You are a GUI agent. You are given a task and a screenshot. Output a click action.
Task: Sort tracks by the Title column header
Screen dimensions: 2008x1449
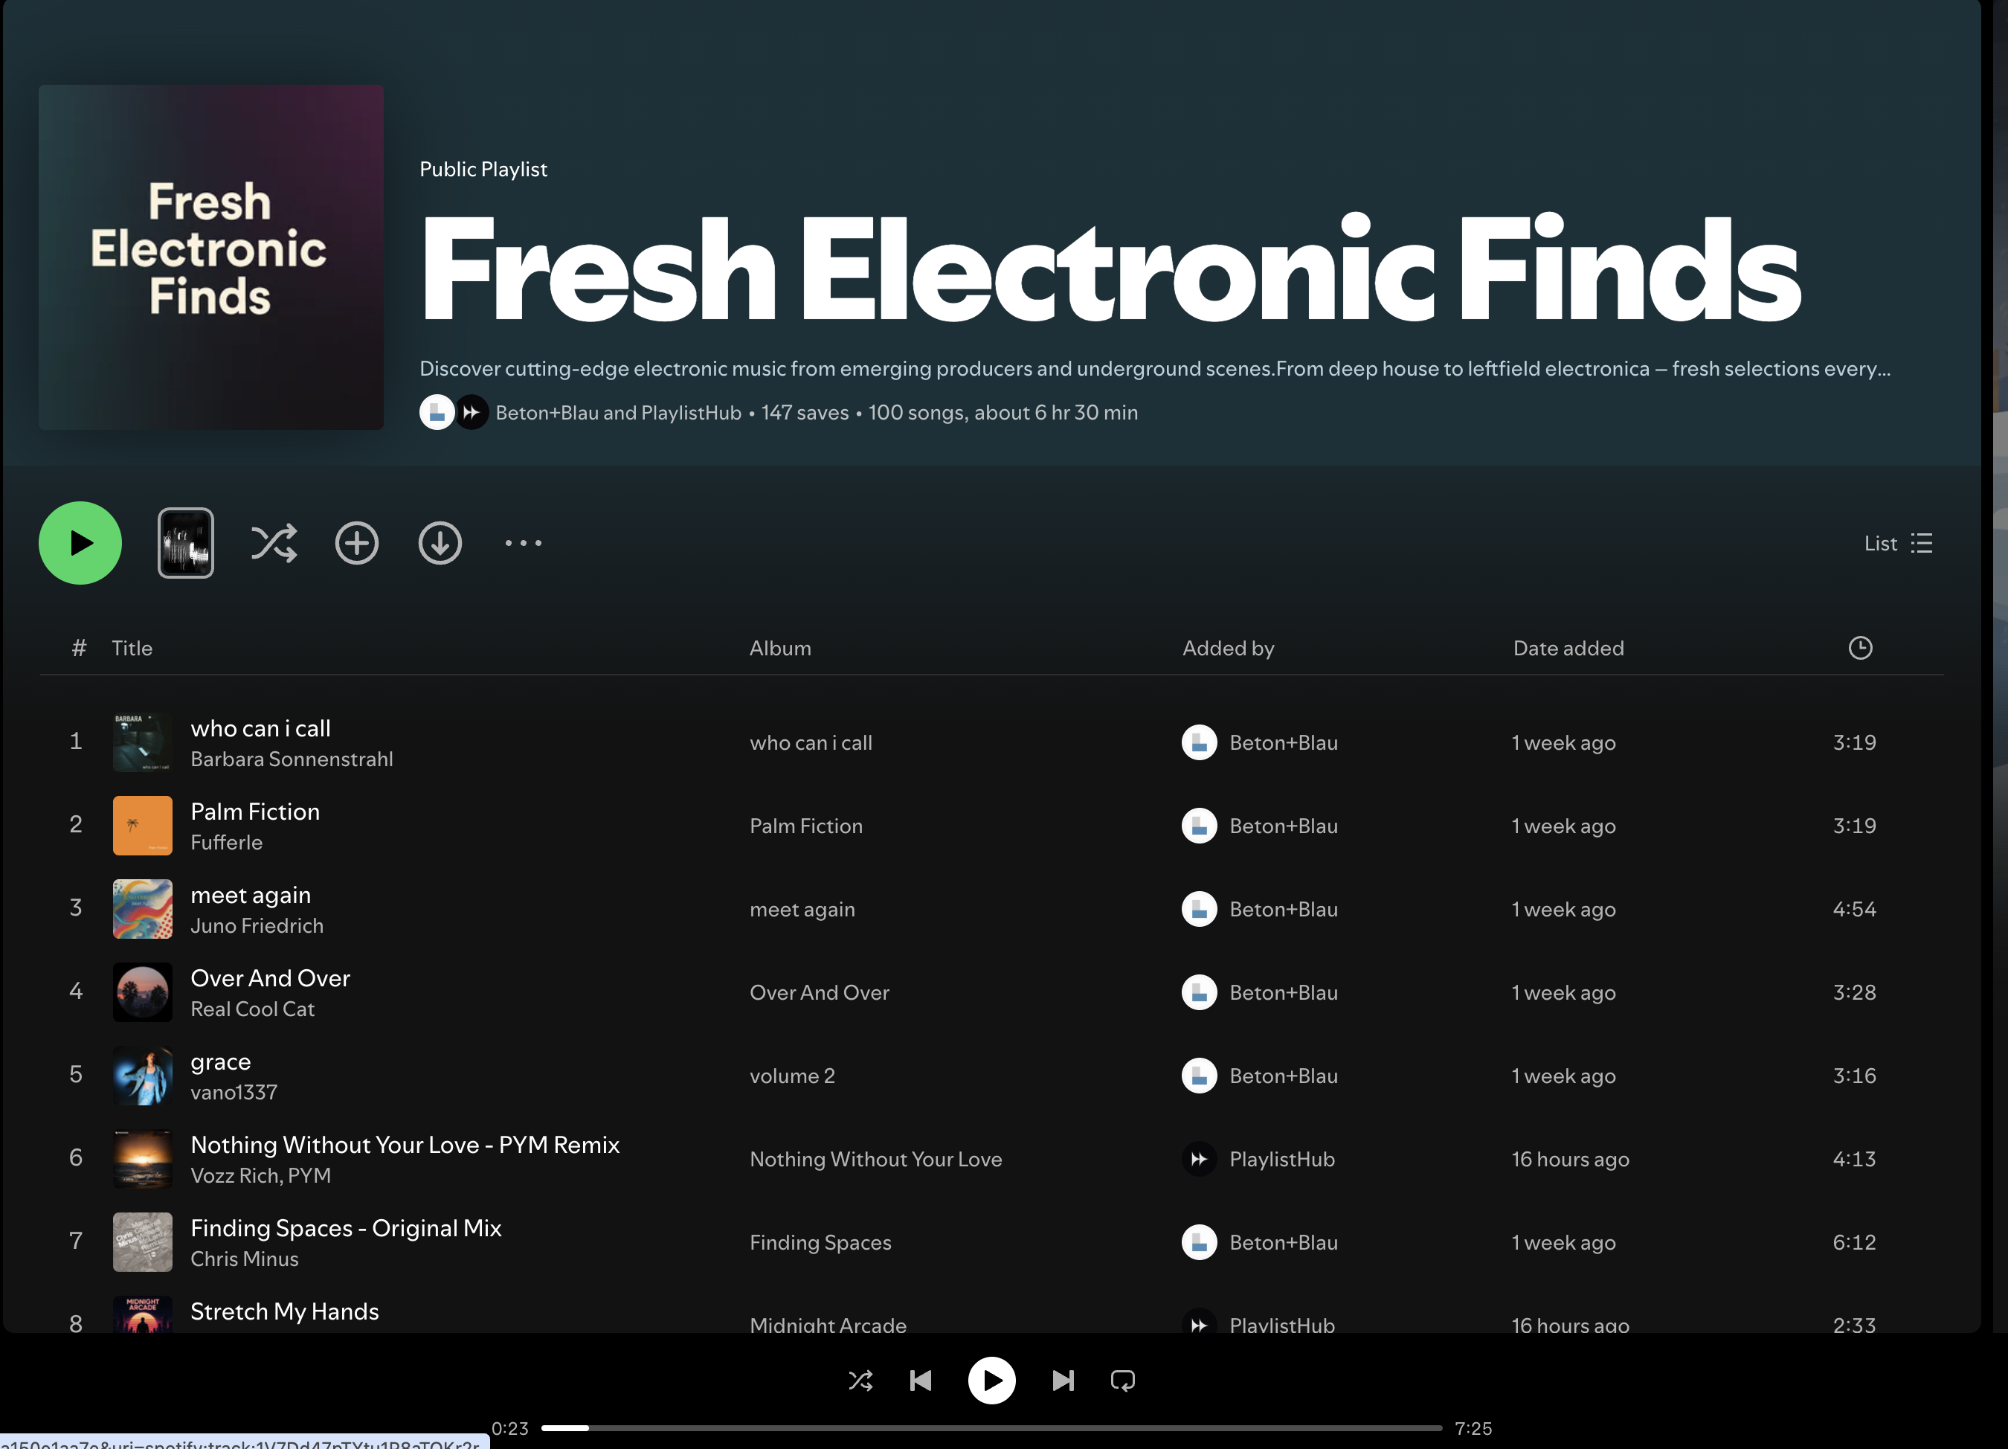[132, 649]
